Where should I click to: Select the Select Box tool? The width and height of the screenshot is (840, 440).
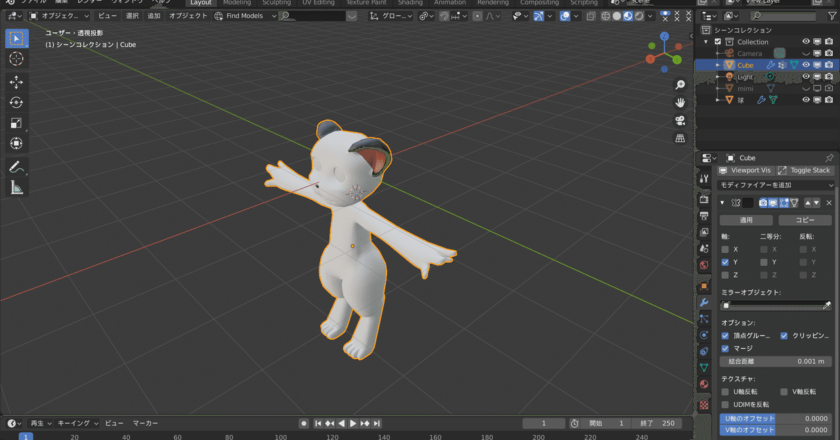click(16, 38)
